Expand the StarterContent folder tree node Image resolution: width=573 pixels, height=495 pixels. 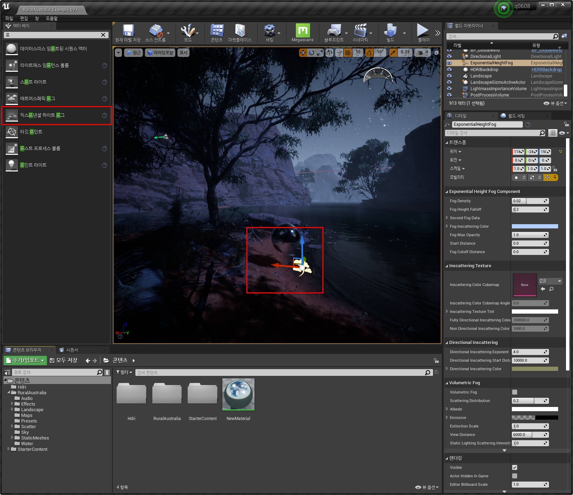pyautogui.click(x=9, y=449)
